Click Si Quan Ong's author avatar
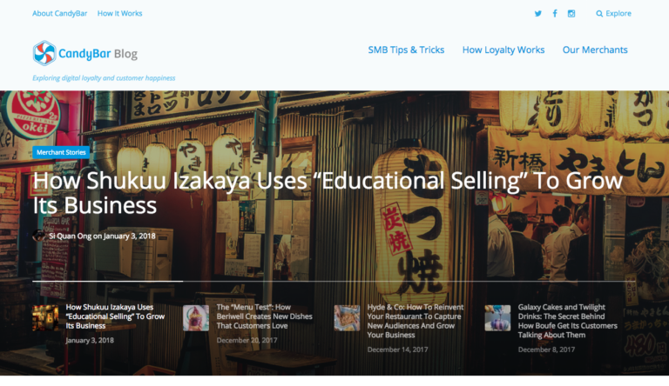The image size is (669, 386). pyautogui.click(x=38, y=236)
